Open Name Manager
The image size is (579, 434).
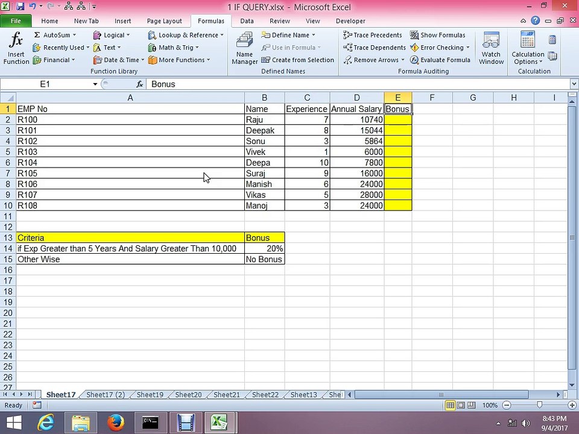(x=244, y=48)
